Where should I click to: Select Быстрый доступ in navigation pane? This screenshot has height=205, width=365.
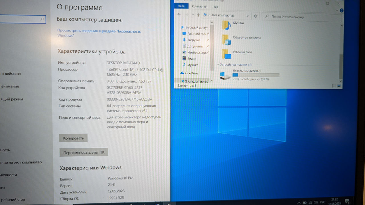coord(195,27)
